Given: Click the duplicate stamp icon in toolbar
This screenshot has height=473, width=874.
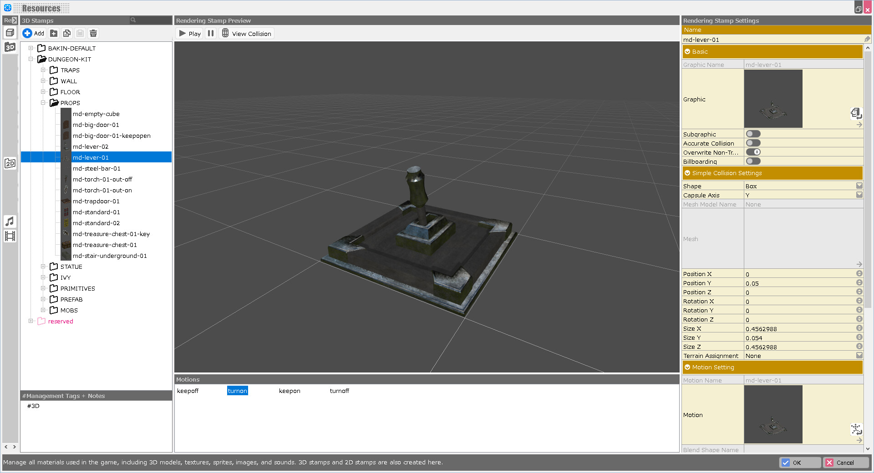Looking at the screenshot, I should tap(67, 33).
